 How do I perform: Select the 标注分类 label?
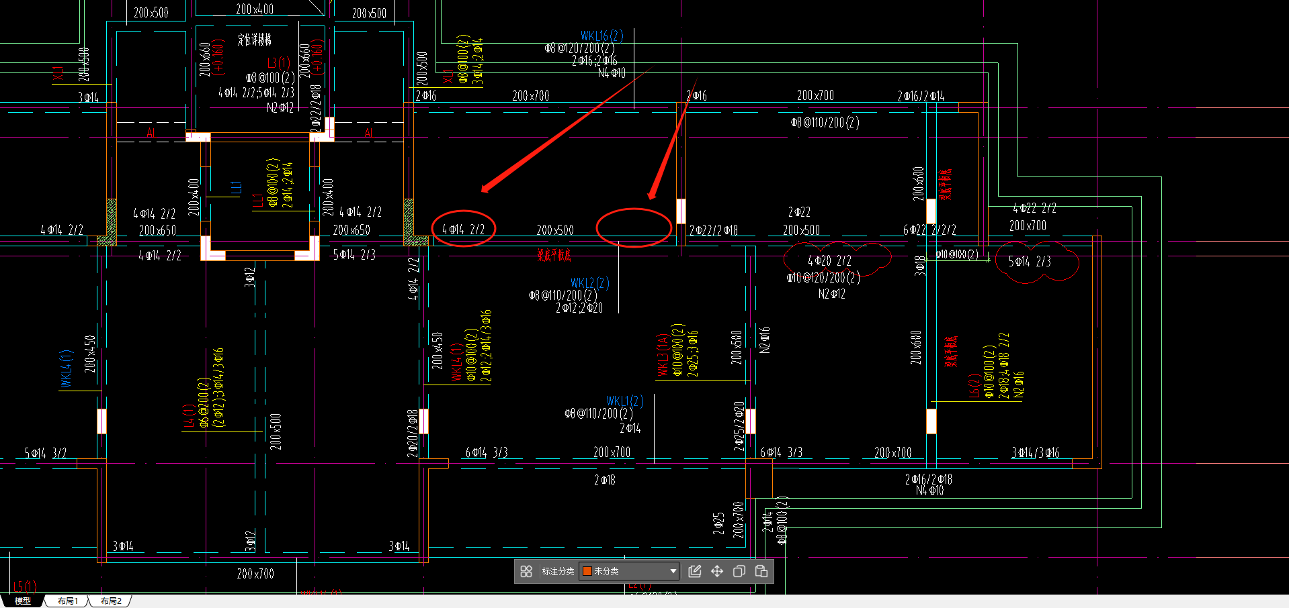[558, 571]
